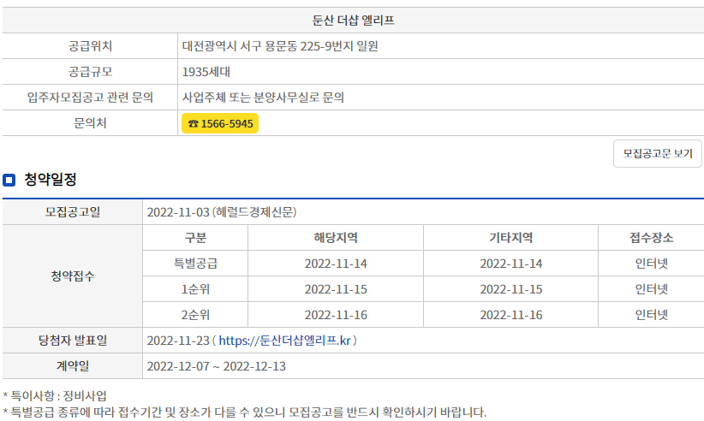This screenshot has width=704, height=421.
Task: Select contract period 2022-12-07 ~ 2022-12-13
Action: (217, 366)
